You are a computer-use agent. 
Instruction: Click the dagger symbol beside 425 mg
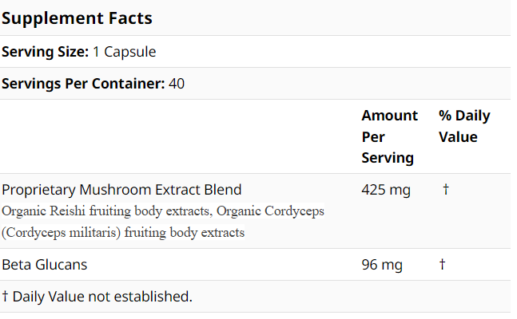click(445, 190)
